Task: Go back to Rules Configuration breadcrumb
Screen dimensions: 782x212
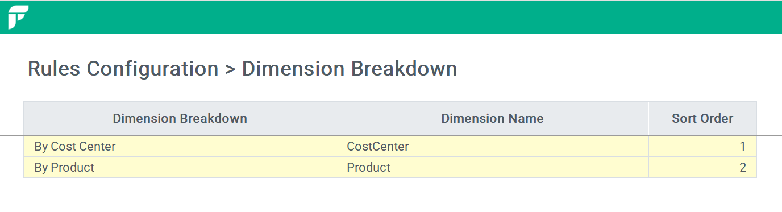Action: tap(123, 69)
